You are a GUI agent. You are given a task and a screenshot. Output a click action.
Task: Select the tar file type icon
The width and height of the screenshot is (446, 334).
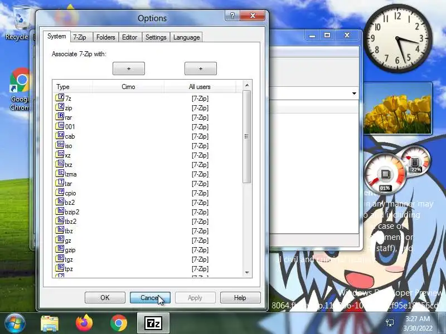(60, 183)
